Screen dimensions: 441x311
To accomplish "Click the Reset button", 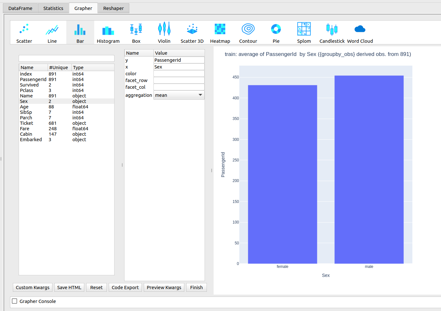I will [96, 288].
